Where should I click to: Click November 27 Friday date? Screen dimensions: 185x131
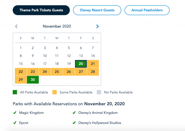[81, 72]
